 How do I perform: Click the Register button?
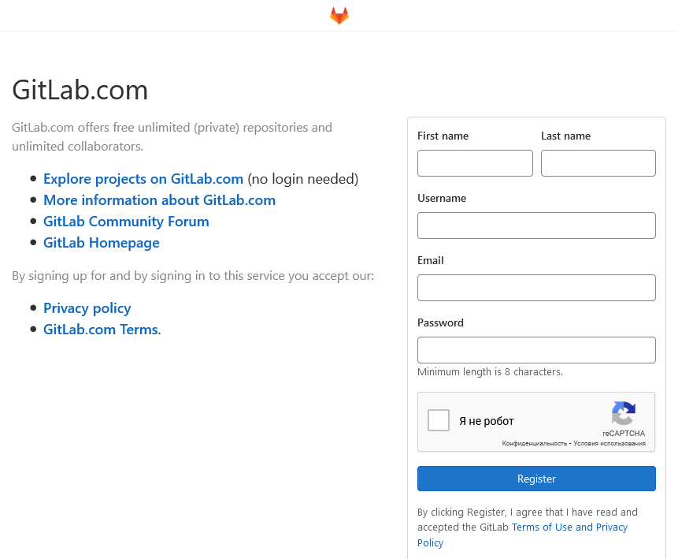[x=536, y=479]
